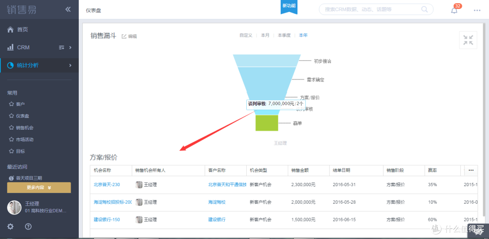Collapse the sidebar with double-chevron icon
The height and width of the screenshot is (239, 489).
68,9
